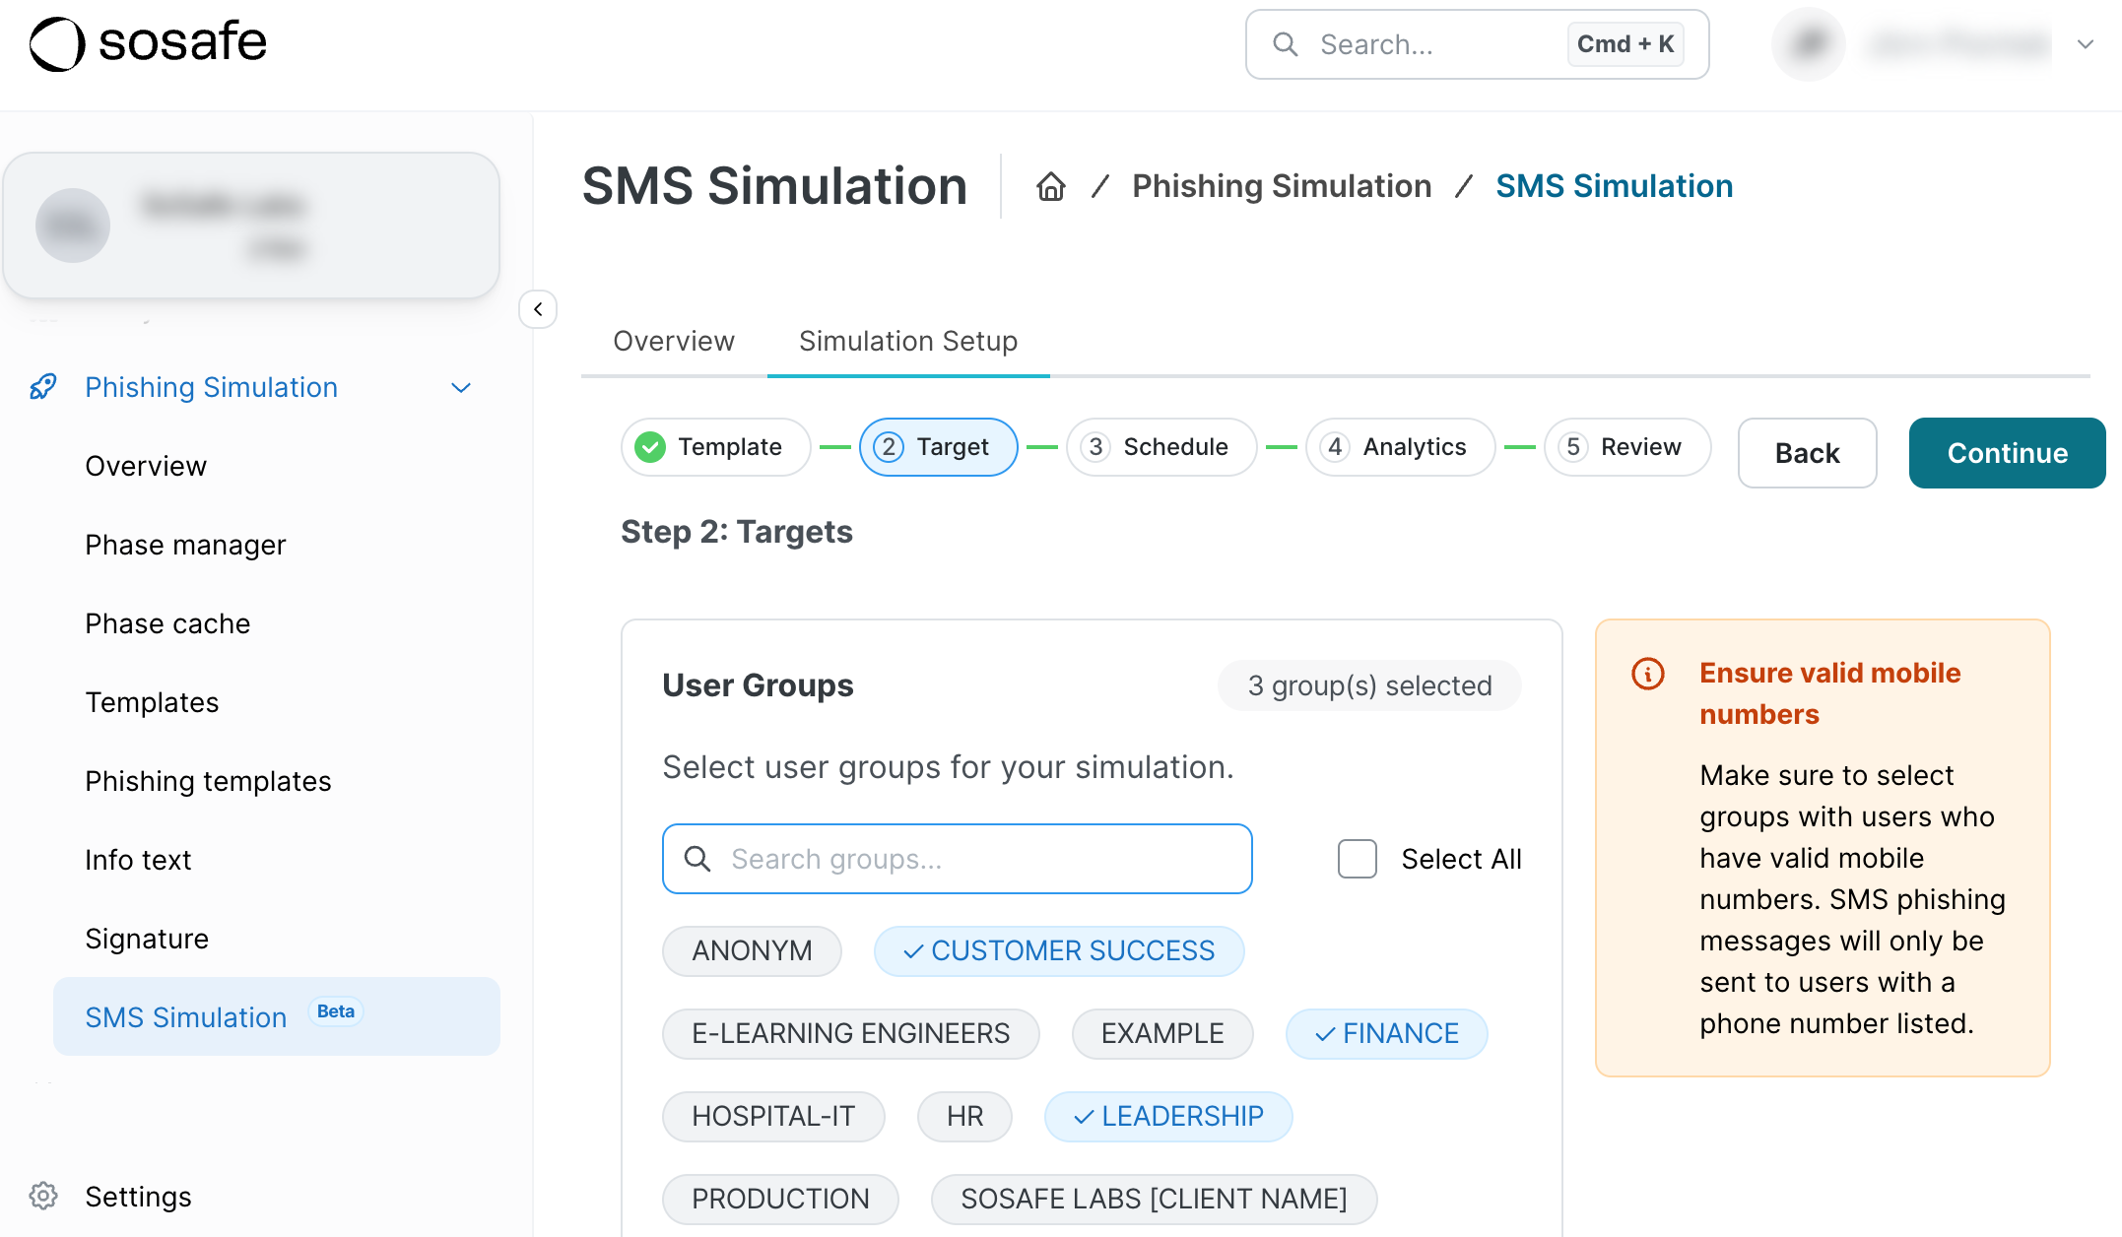2122x1237 pixels.
Task: Toggle the HOSPITAL-IT group chip
Action: point(772,1117)
